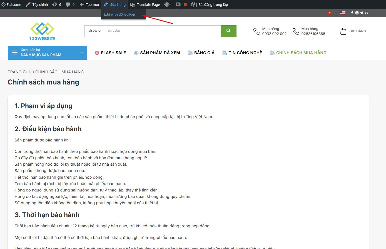This screenshot has height=249, width=386.
Task: Switch language using the Vietnam flag
Action: click(x=330, y=13)
